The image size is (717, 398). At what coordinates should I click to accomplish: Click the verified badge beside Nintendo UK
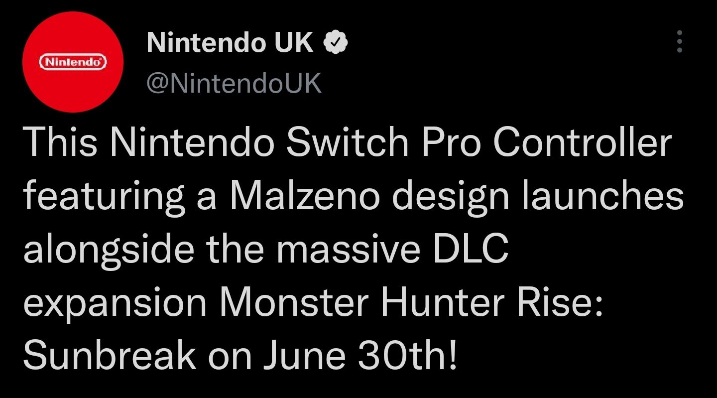tap(336, 43)
